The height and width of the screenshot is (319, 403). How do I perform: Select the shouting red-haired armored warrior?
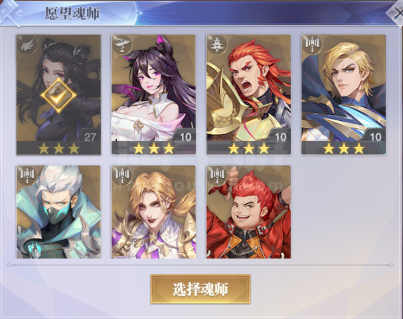(x=248, y=94)
